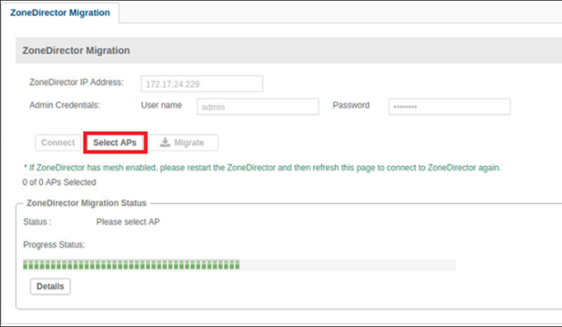Click the ZoneDirector Migration panel header
The width and height of the screenshot is (562, 327).
(x=75, y=51)
